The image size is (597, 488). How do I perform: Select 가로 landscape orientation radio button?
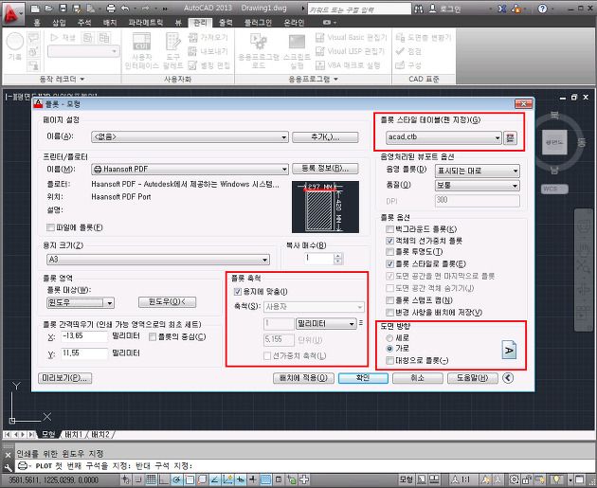click(x=389, y=349)
